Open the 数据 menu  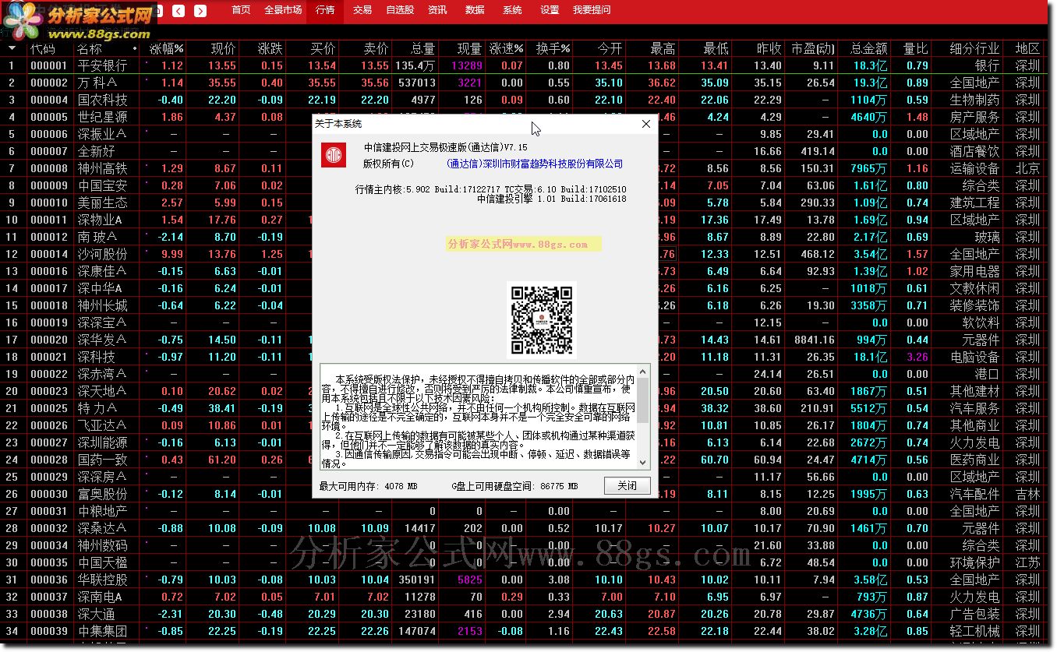click(x=475, y=10)
